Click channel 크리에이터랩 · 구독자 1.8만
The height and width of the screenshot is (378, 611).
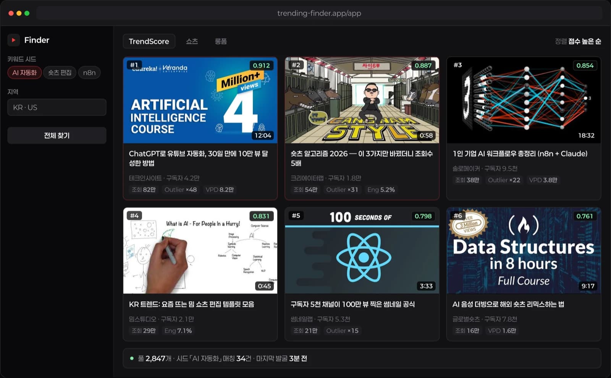[x=326, y=178]
